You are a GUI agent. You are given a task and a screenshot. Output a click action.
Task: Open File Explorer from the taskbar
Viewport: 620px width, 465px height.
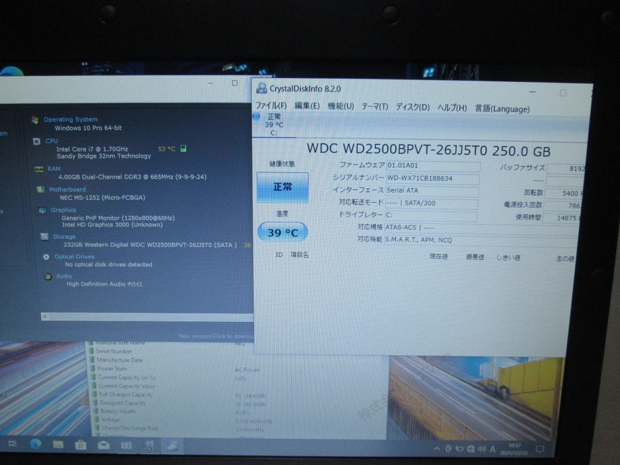(x=58, y=444)
